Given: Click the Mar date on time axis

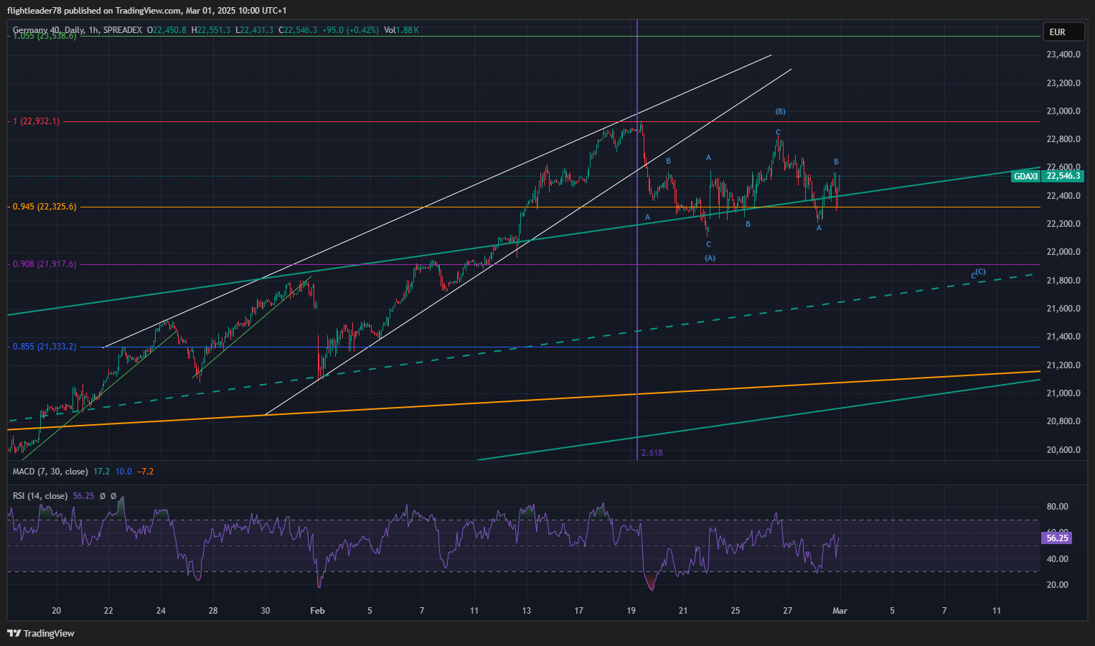Looking at the screenshot, I should tap(840, 611).
